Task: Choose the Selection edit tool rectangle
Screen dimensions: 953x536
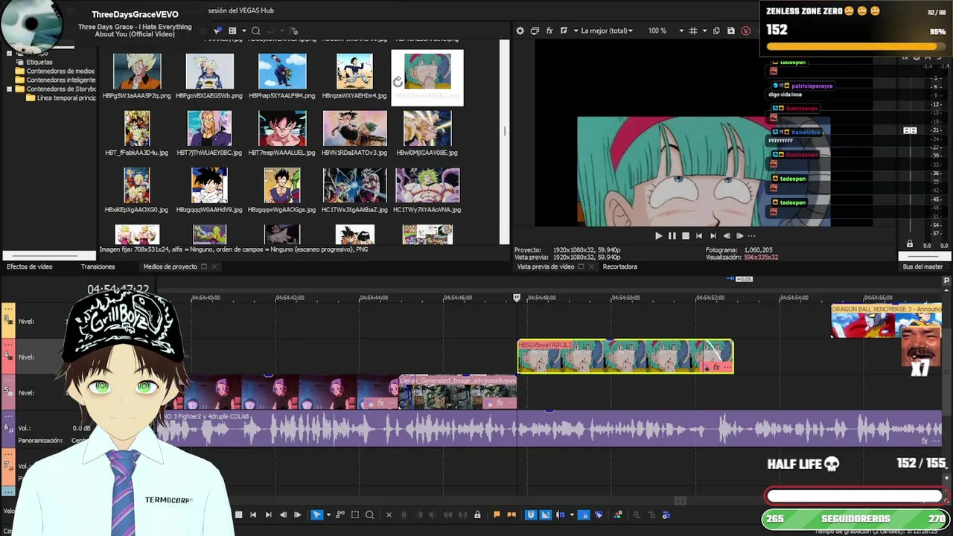Action: 355,514
